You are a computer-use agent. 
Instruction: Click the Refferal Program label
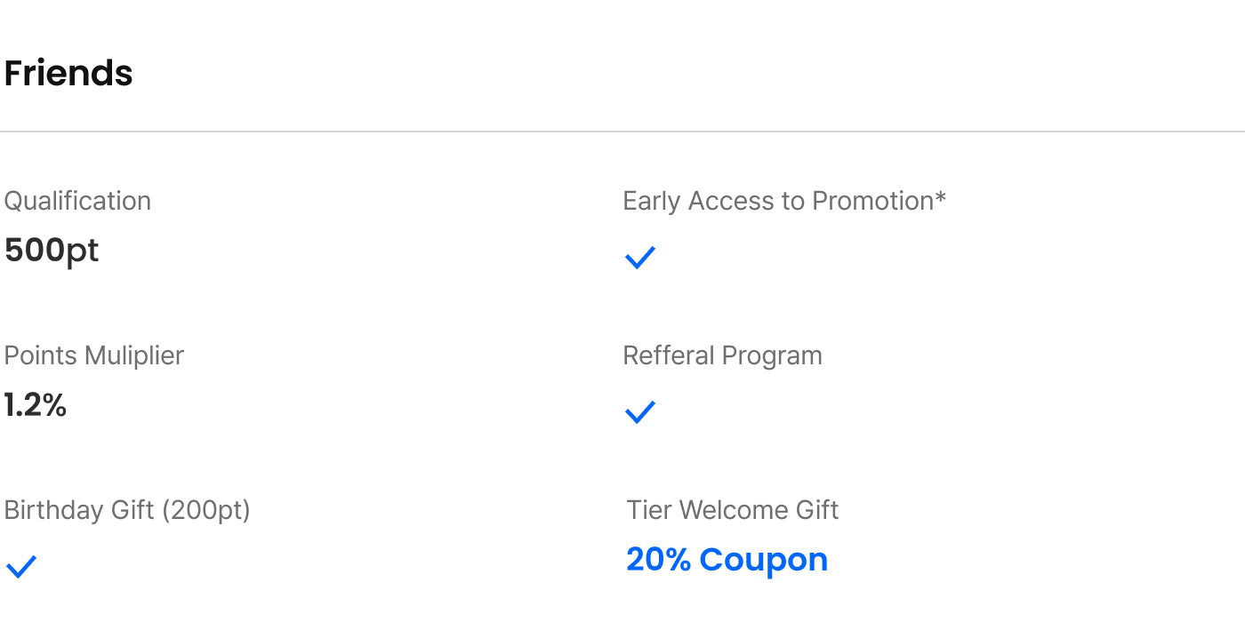tap(722, 355)
